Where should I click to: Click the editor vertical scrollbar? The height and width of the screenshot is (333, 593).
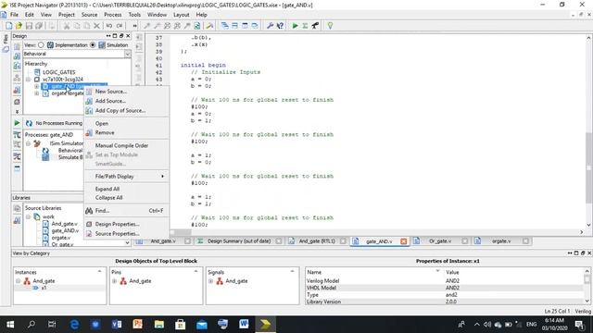pyautogui.click(x=589, y=131)
